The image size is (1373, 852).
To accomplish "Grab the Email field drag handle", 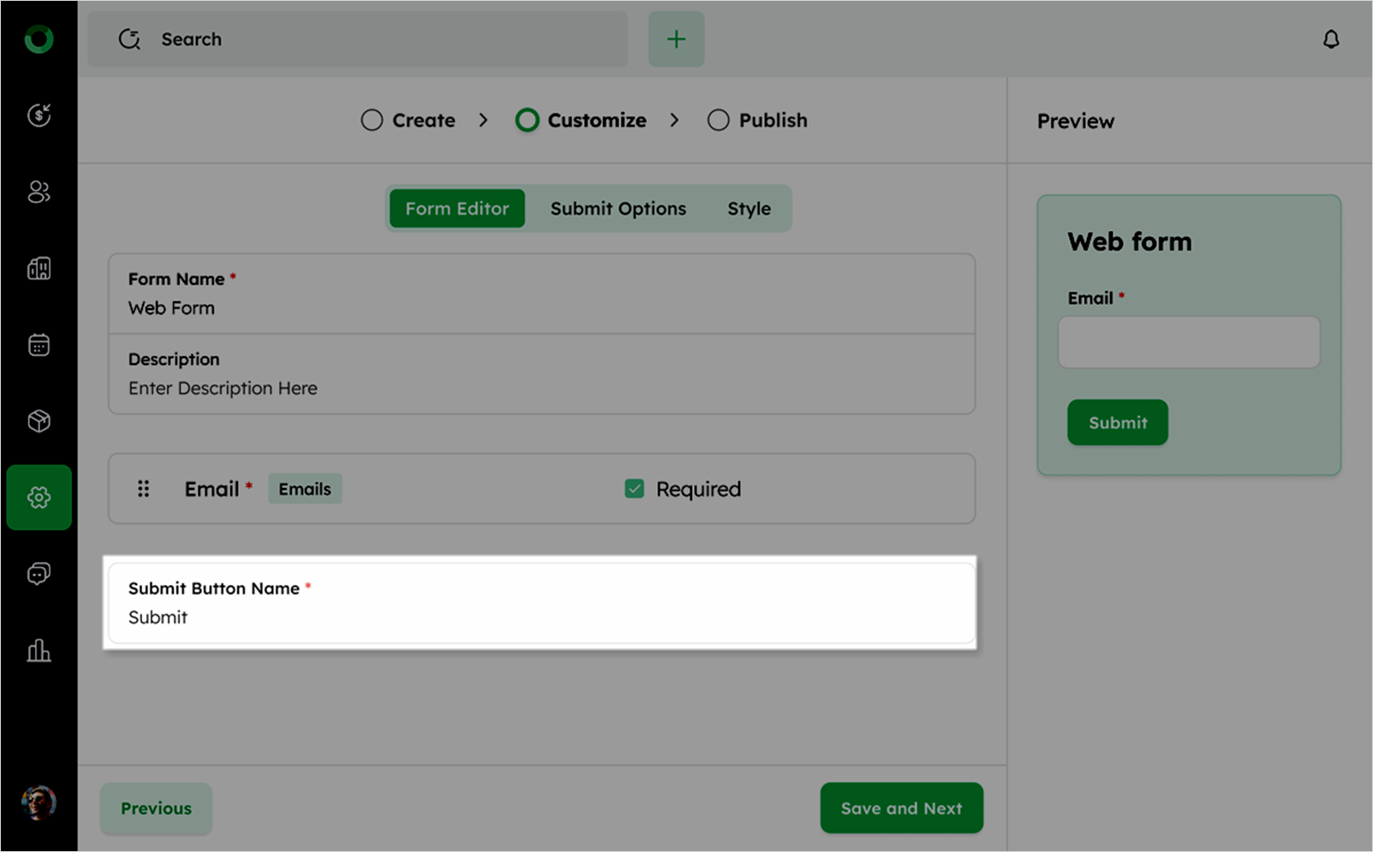I will [144, 489].
